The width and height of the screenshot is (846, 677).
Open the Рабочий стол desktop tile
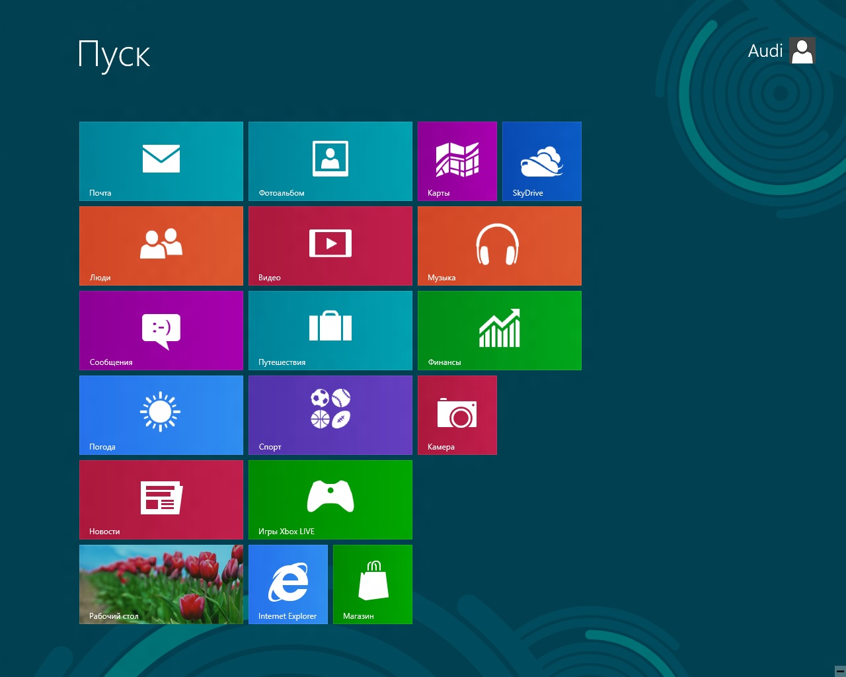[161, 584]
